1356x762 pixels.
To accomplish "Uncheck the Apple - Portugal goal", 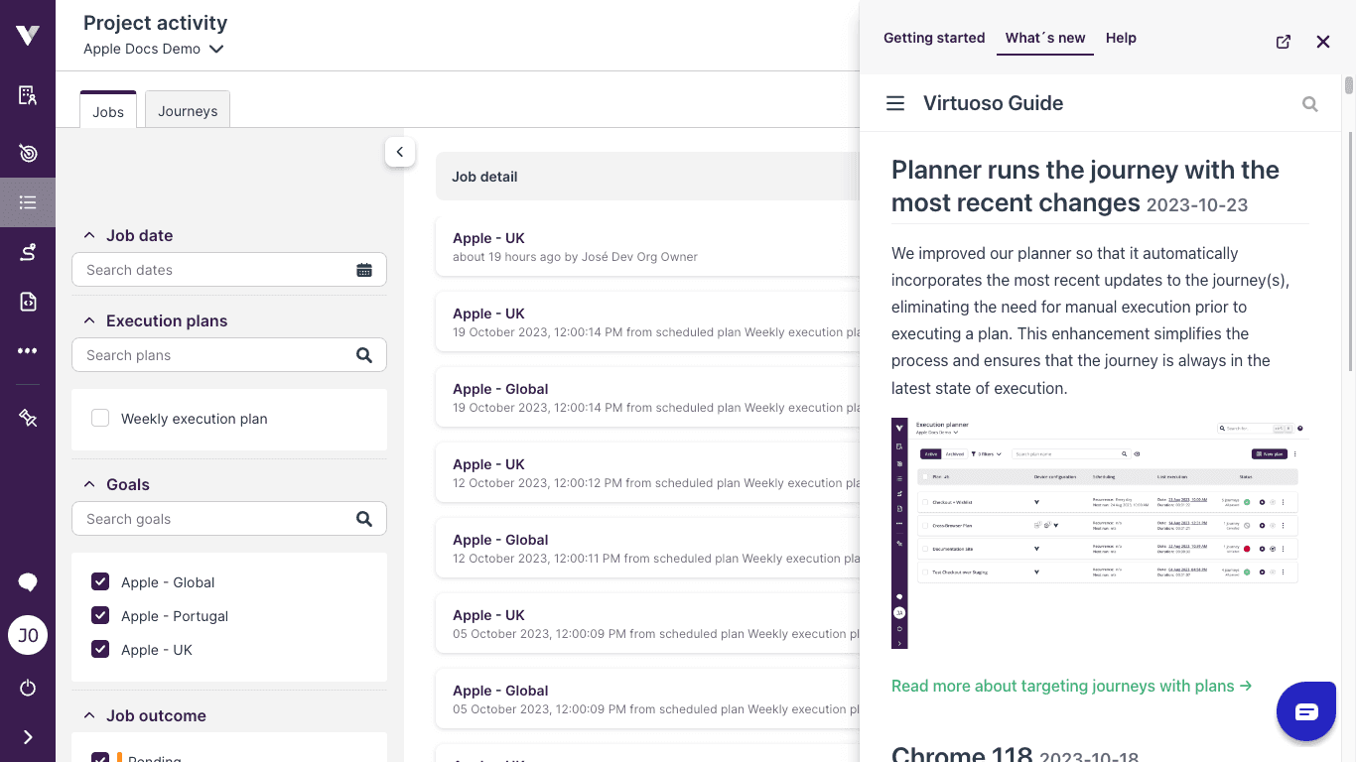I will [x=100, y=616].
